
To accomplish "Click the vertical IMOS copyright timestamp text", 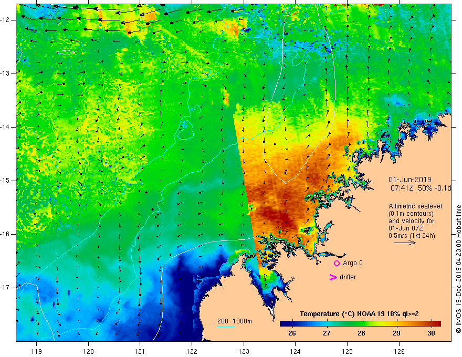I will [458, 269].
